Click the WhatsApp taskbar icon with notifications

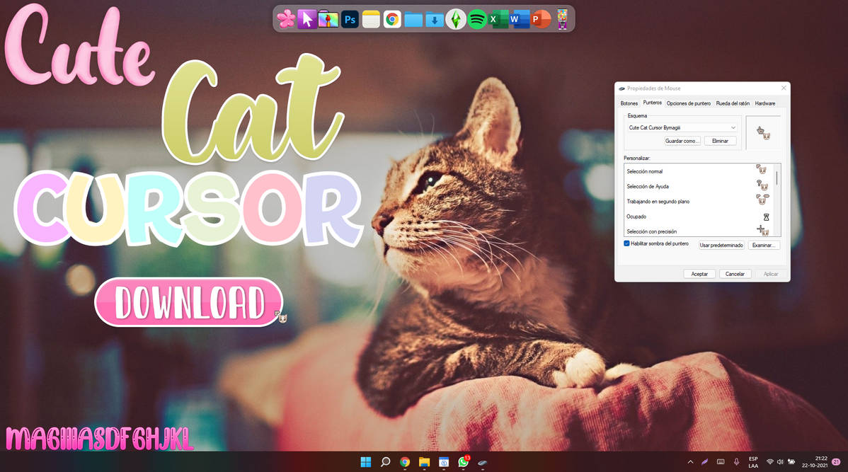(462, 462)
